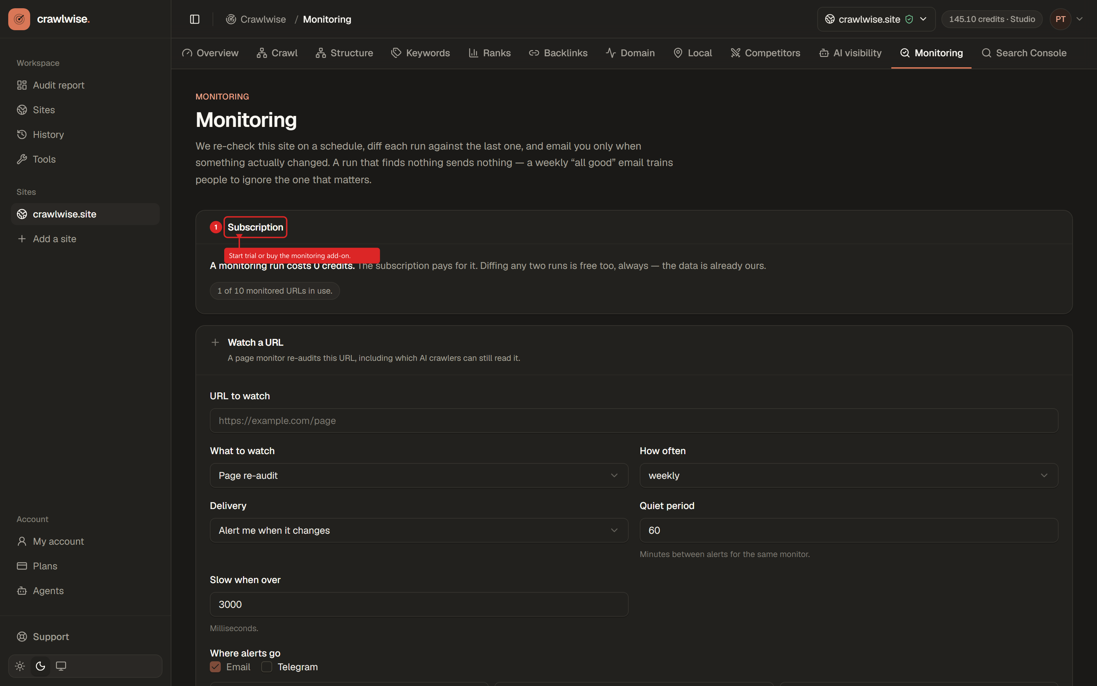Switch to the Backlinks tab
Viewport: 1097px width, 686px height.
tap(558, 53)
